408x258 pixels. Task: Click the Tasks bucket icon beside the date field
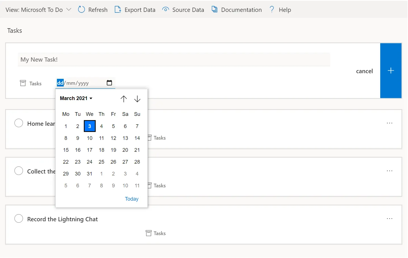pyautogui.click(x=23, y=83)
